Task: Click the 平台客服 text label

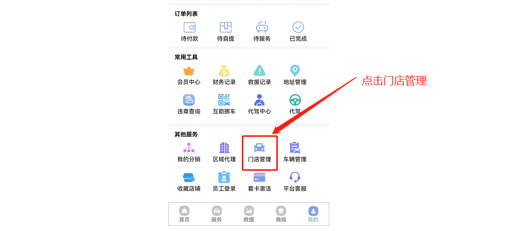Action: tap(295, 189)
